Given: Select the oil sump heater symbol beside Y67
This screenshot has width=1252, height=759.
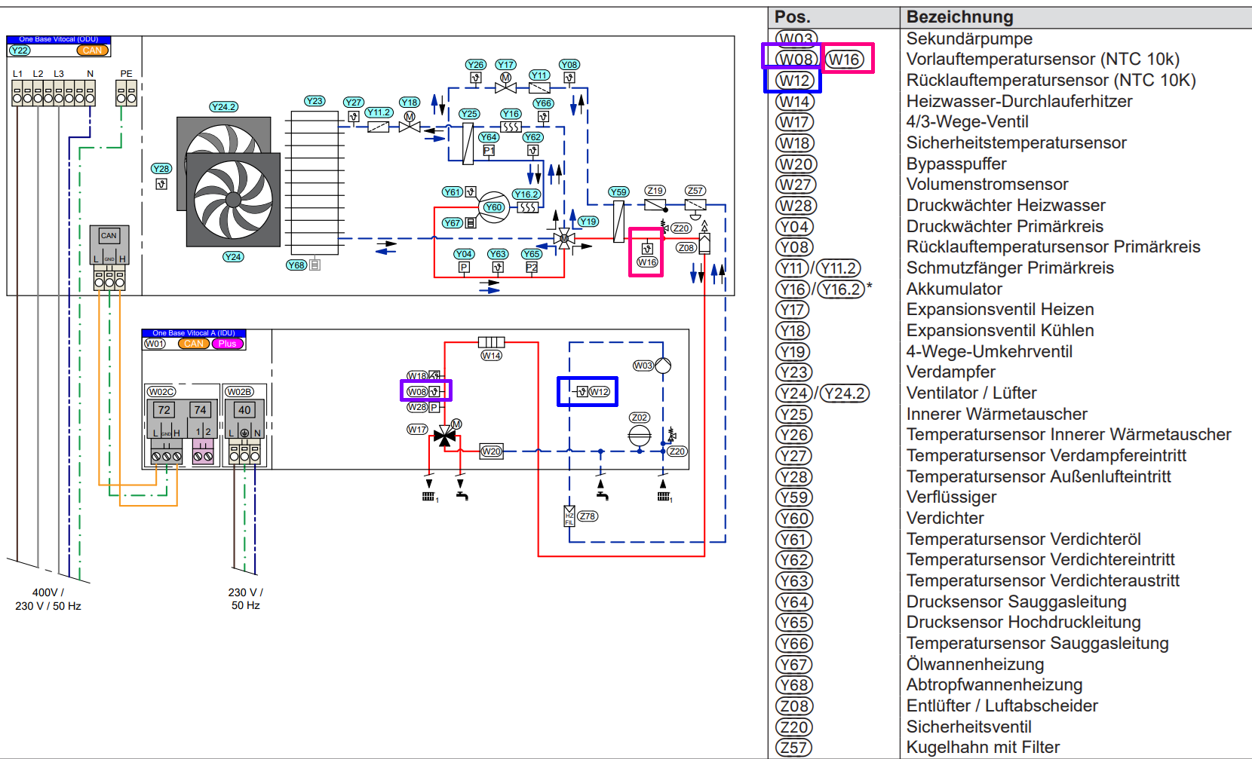Looking at the screenshot, I should click(471, 222).
